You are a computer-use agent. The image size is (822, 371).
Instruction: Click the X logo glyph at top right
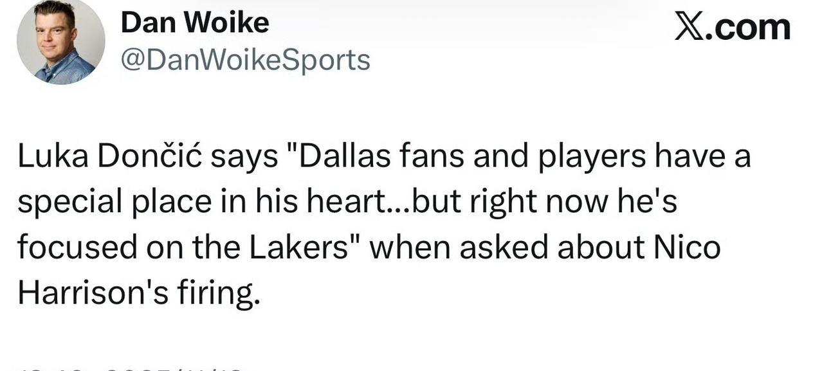click(689, 27)
